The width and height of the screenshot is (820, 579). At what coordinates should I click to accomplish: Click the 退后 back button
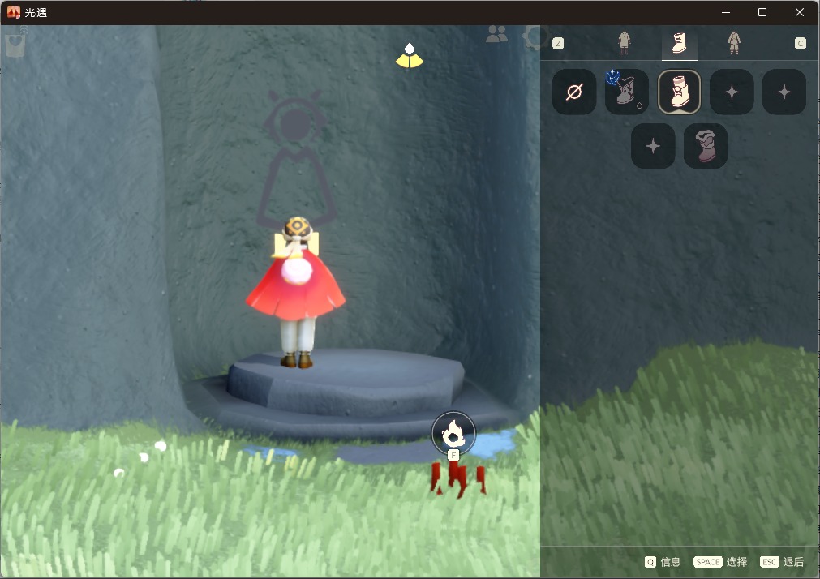point(782,562)
